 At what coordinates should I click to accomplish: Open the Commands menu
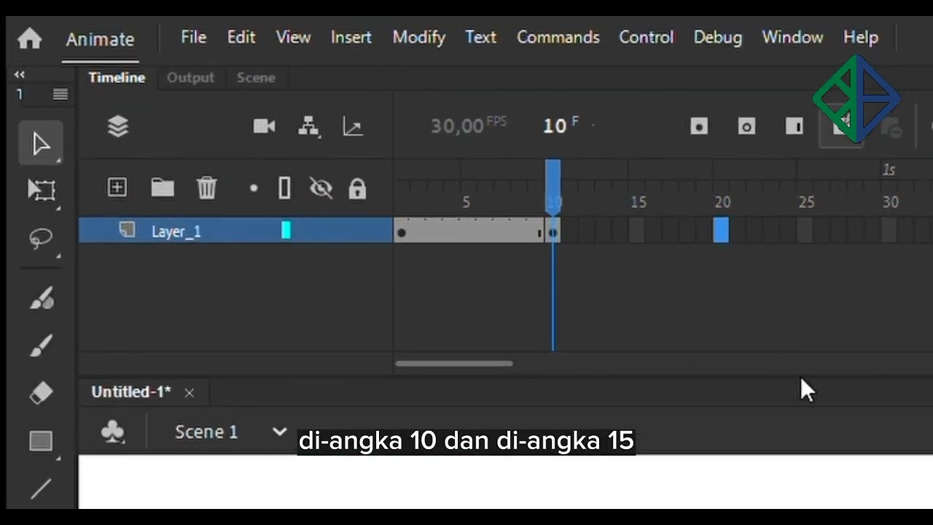point(558,37)
